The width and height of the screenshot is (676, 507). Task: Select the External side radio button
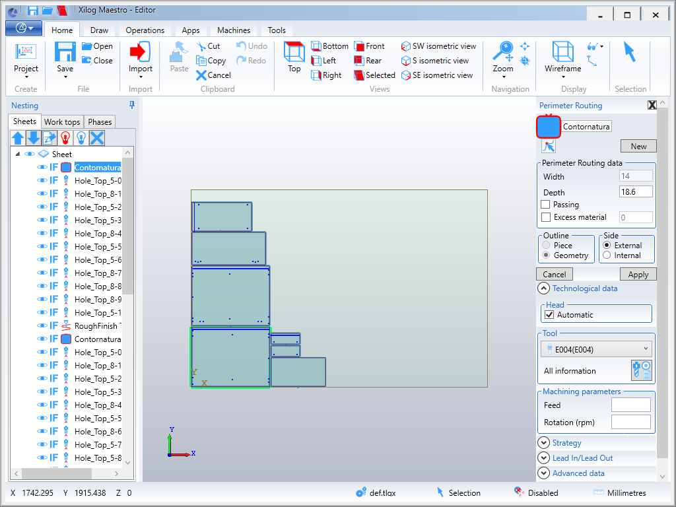point(607,246)
